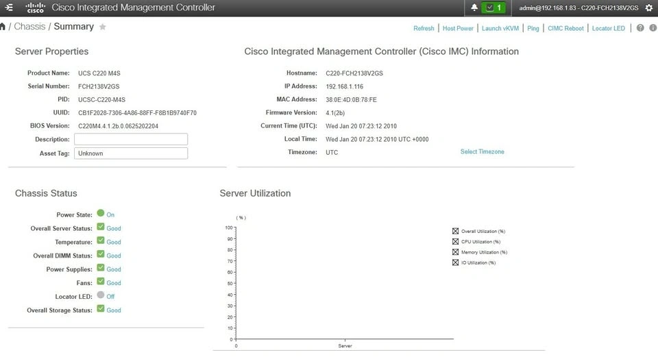Open the alarm bell notifications icon
Image resolution: width=658 pixels, height=357 pixels.
pyautogui.click(x=474, y=8)
